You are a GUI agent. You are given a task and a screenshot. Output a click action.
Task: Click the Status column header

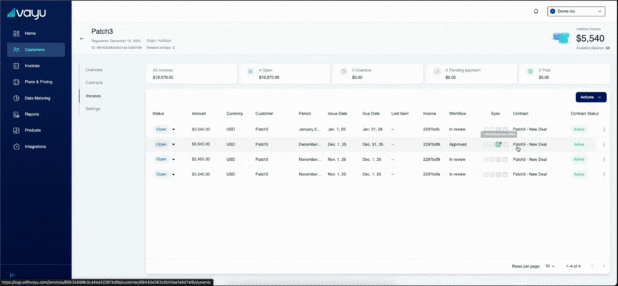click(158, 114)
